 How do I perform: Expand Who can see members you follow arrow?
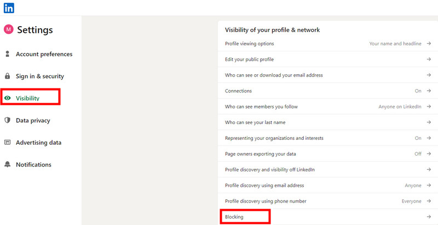click(429, 106)
